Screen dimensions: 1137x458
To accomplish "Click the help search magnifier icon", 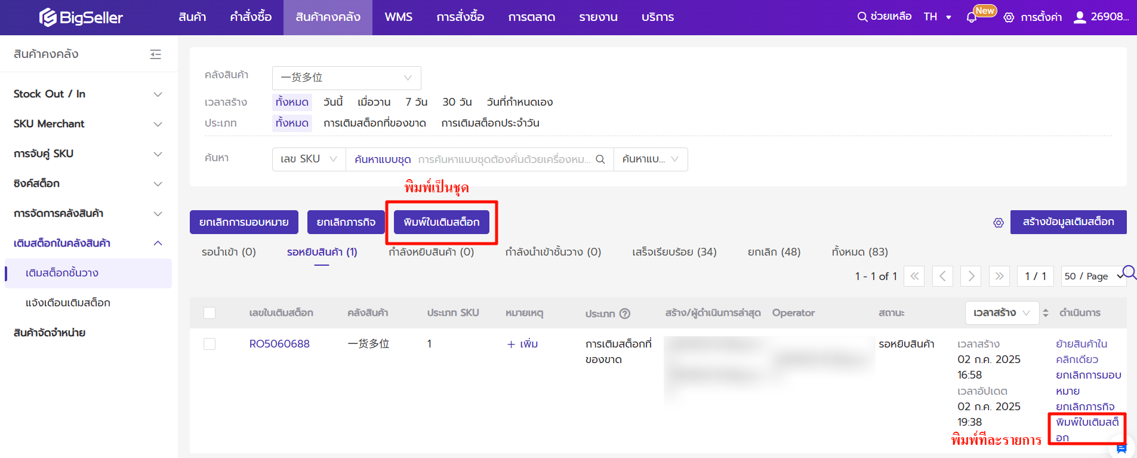I will [x=862, y=17].
